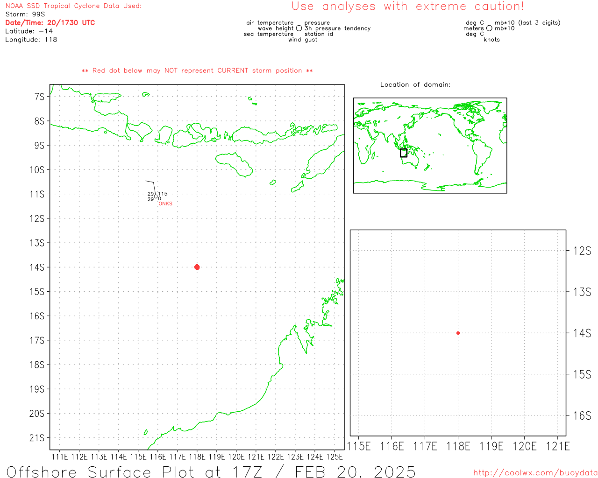Click the 21S latitude label on main map
This screenshot has height=478, width=598.
click(x=37, y=438)
